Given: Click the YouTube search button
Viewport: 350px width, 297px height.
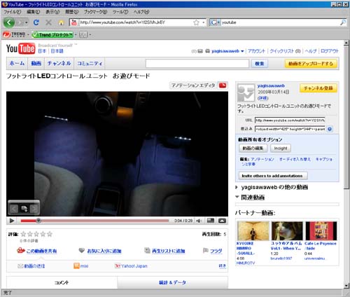Looking at the screenshot, I should pyautogui.click(x=260, y=64).
